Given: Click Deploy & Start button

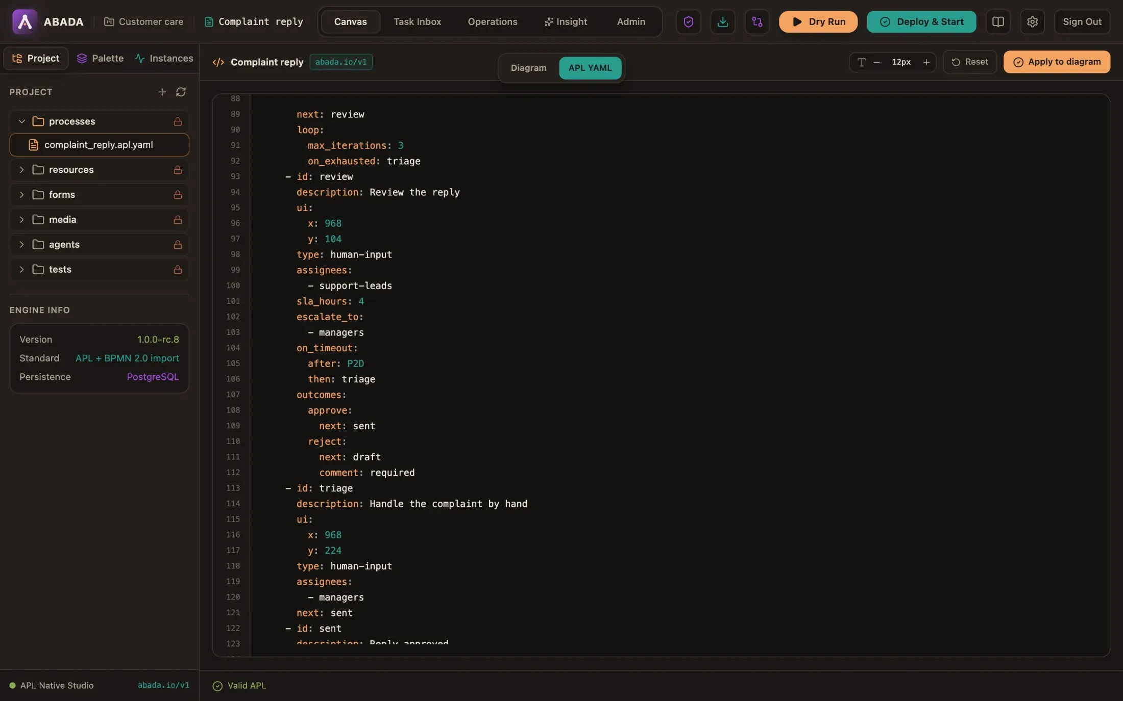Looking at the screenshot, I should [x=921, y=21].
